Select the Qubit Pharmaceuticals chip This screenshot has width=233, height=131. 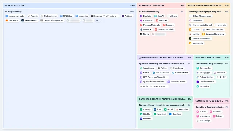pyautogui.click(x=152, y=82)
